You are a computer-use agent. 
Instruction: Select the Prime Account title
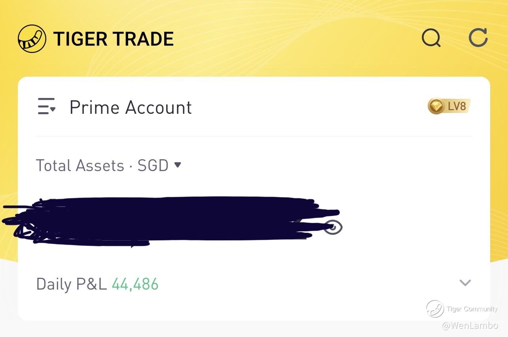pos(131,107)
